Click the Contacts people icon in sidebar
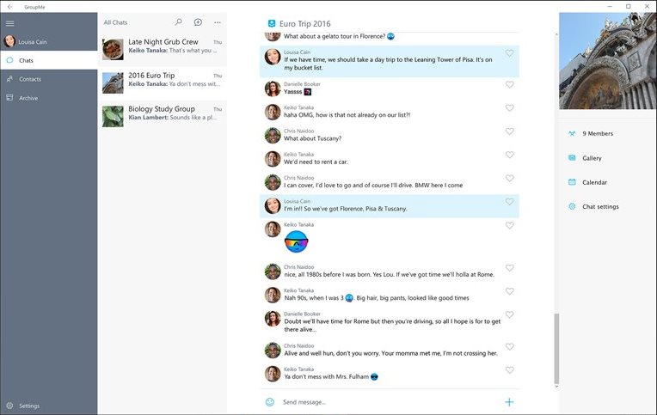This screenshot has height=415, width=657. click(x=9, y=79)
